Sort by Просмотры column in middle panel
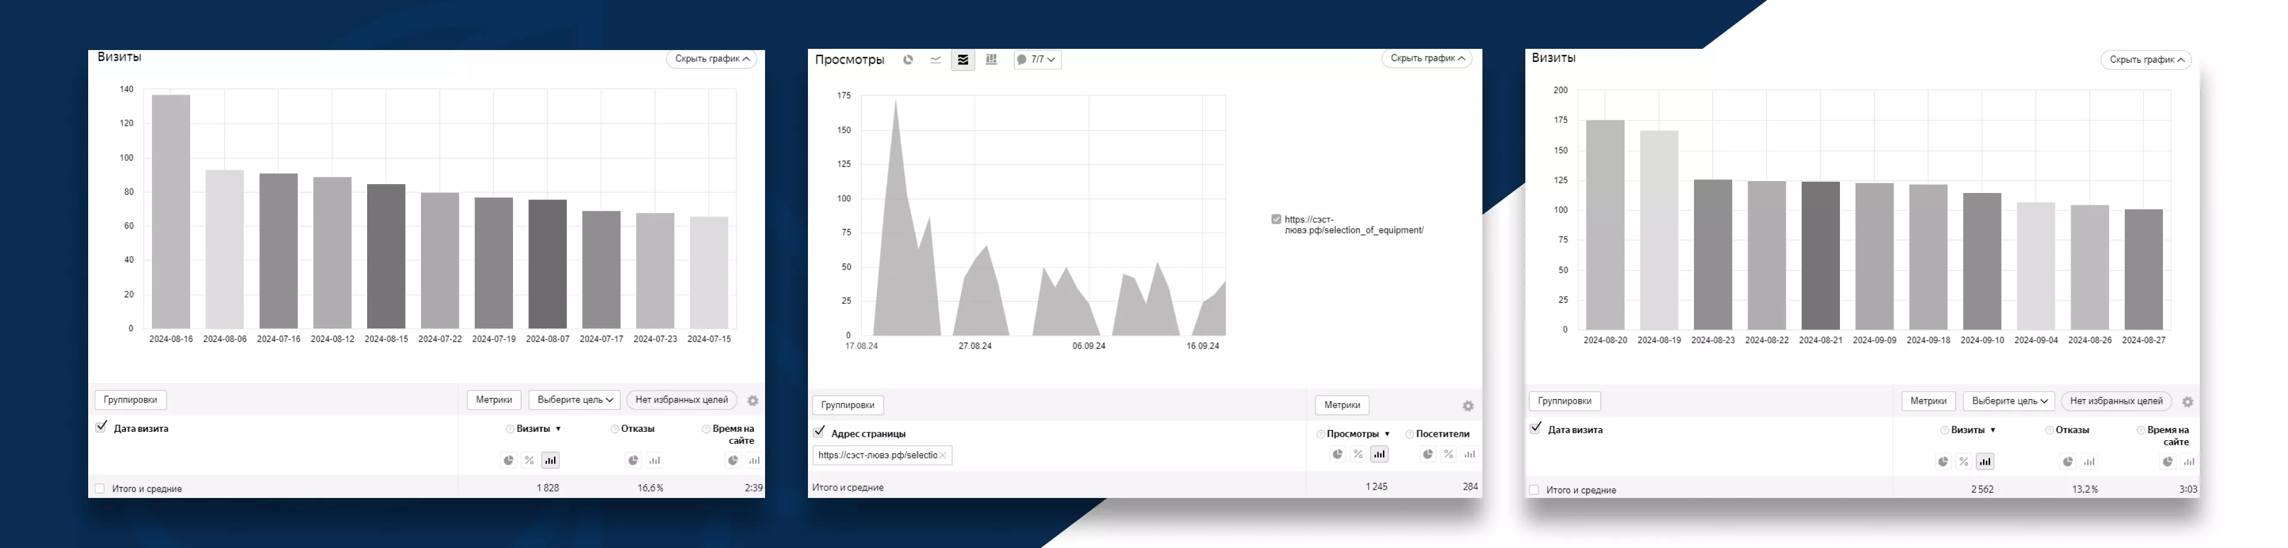The image size is (2288, 548). click(x=1358, y=434)
